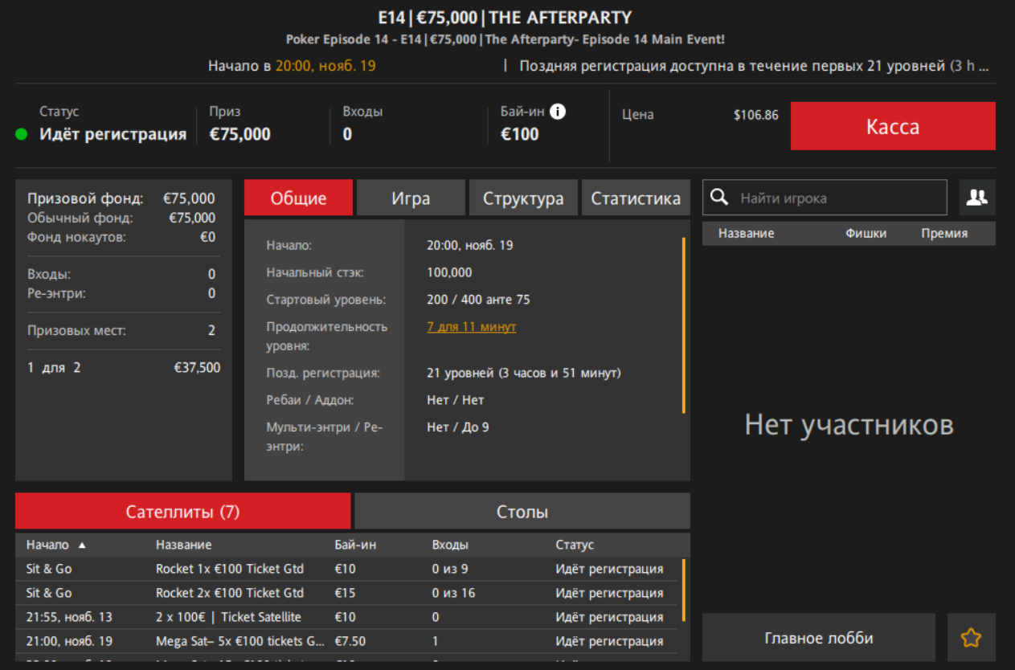Go to Главное лобби

[x=818, y=638]
